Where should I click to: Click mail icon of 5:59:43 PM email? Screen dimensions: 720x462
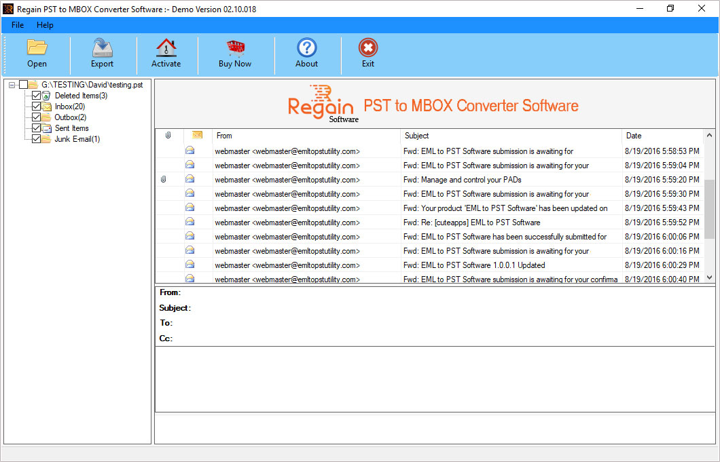(x=190, y=208)
